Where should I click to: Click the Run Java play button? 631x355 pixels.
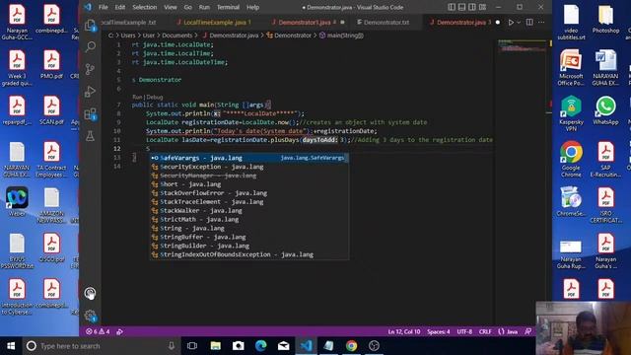pyautogui.click(x=511, y=23)
